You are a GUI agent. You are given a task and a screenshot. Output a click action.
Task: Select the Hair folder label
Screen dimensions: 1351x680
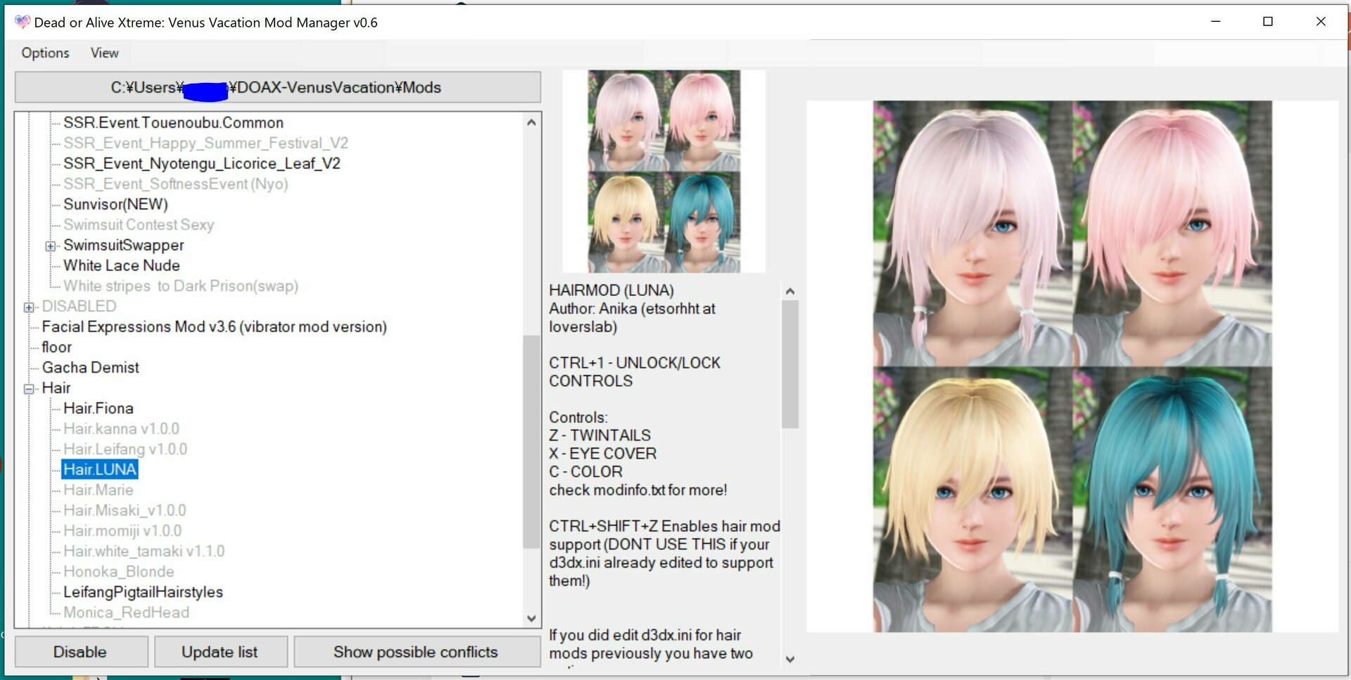56,387
